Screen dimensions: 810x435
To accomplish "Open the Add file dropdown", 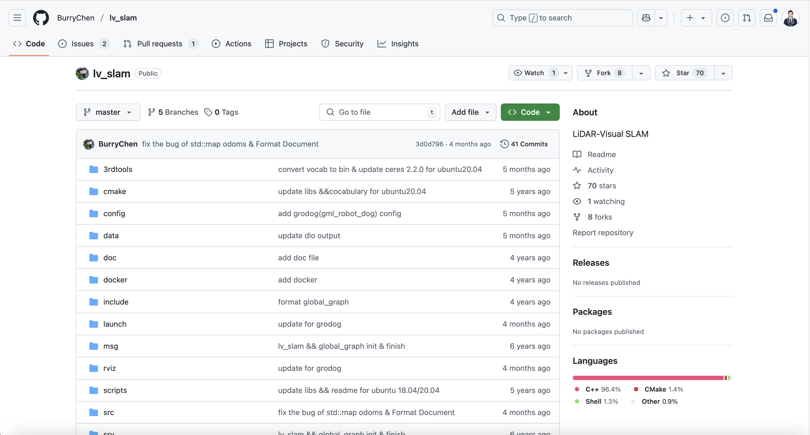I will pos(470,112).
